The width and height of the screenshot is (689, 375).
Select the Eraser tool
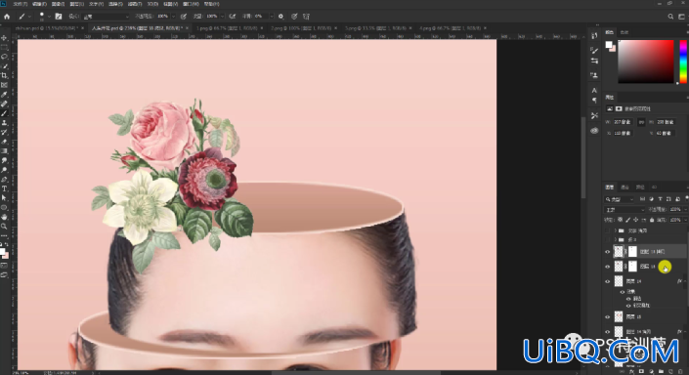pyautogui.click(x=4, y=142)
